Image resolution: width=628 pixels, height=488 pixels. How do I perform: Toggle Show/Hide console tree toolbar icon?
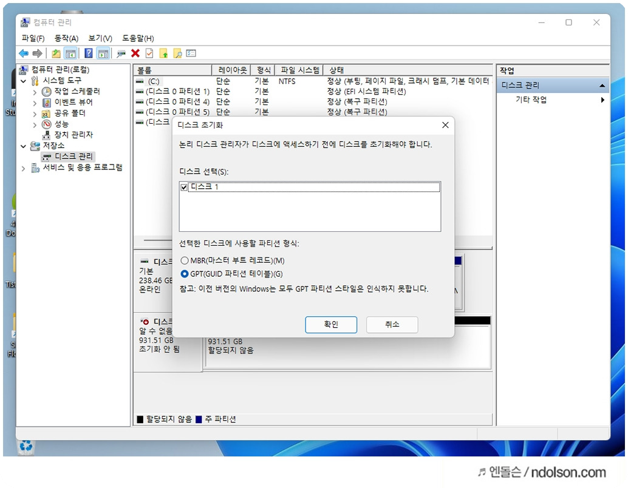pos(70,53)
